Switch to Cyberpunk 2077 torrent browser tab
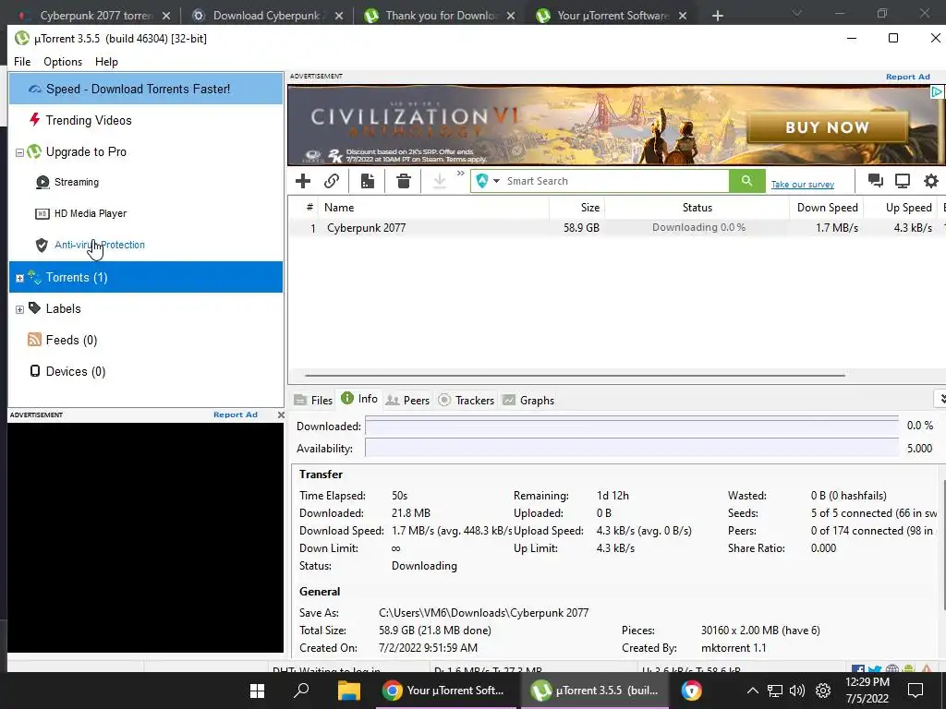The image size is (946, 709). [93, 15]
